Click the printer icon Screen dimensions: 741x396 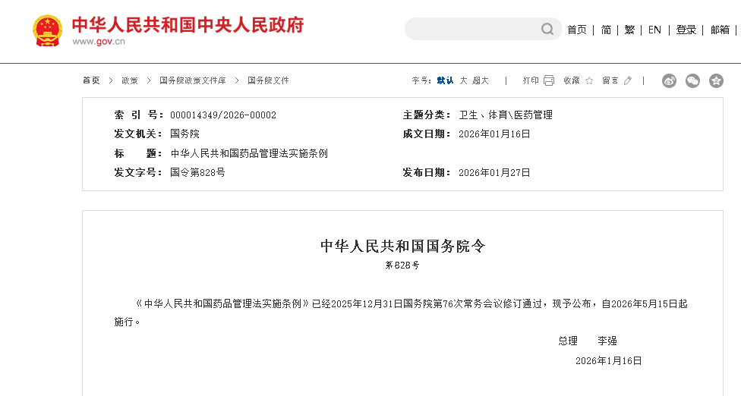pos(549,80)
